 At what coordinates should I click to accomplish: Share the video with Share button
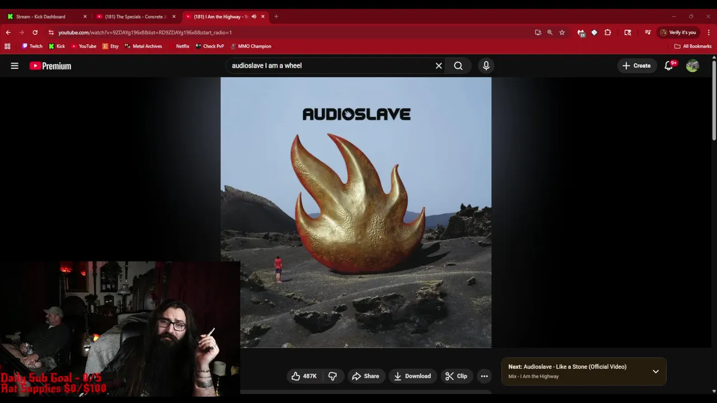pos(365,376)
